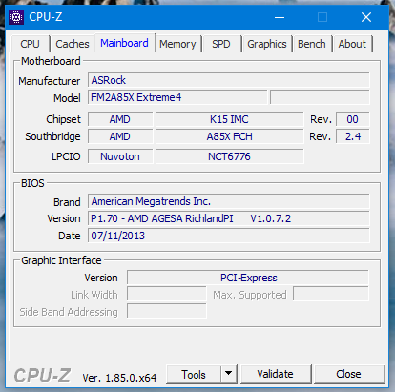
Task: Click the Close button at bottom
Action: click(348, 374)
